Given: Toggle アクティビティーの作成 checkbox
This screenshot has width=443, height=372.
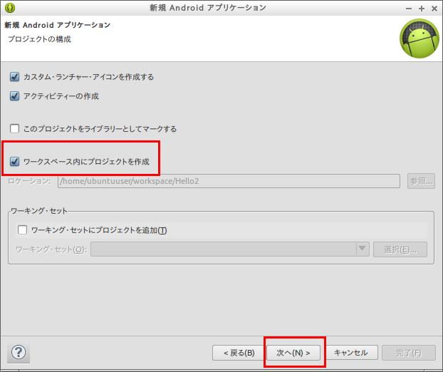Looking at the screenshot, I should (x=14, y=96).
